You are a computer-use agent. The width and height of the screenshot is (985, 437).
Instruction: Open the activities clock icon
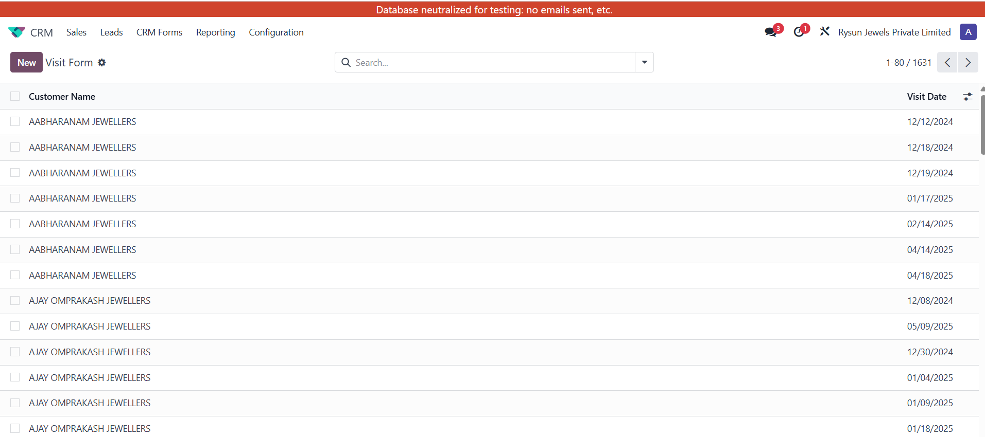click(x=799, y=32)
